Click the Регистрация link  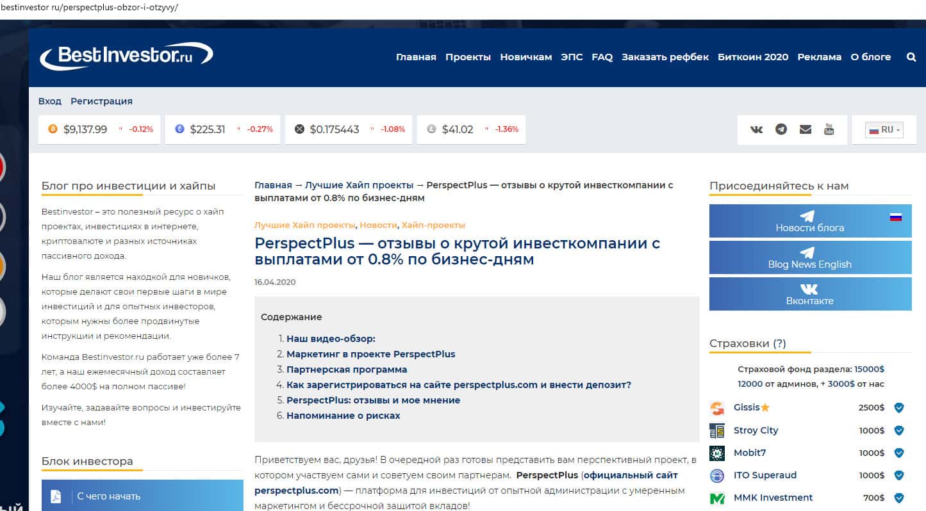101,101
